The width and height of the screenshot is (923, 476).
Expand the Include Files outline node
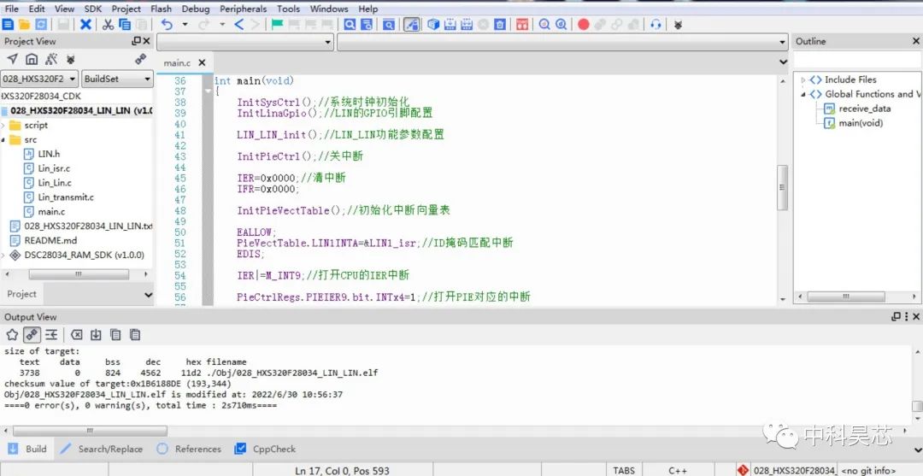[x=803, y=80]
